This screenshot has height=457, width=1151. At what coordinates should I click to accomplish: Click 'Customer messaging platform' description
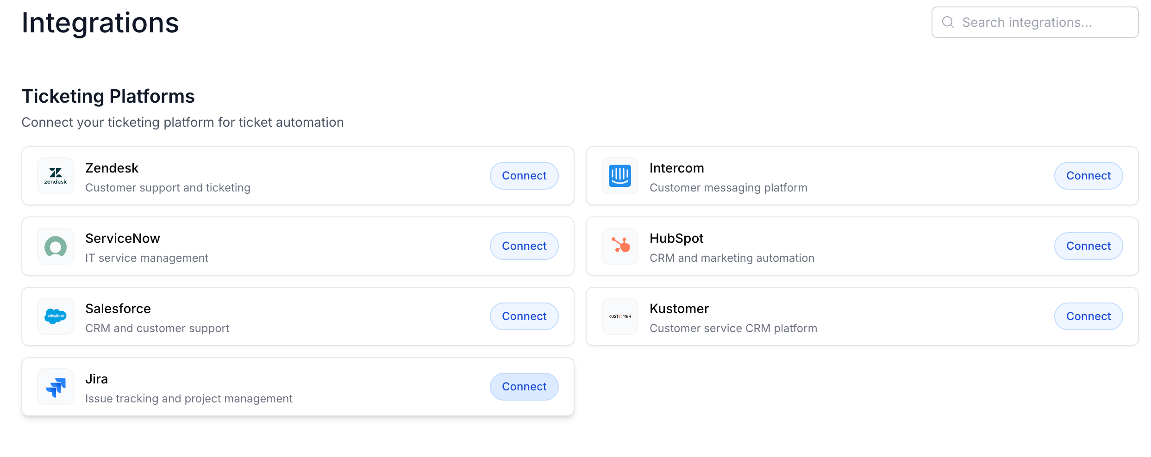coord(728,188)
